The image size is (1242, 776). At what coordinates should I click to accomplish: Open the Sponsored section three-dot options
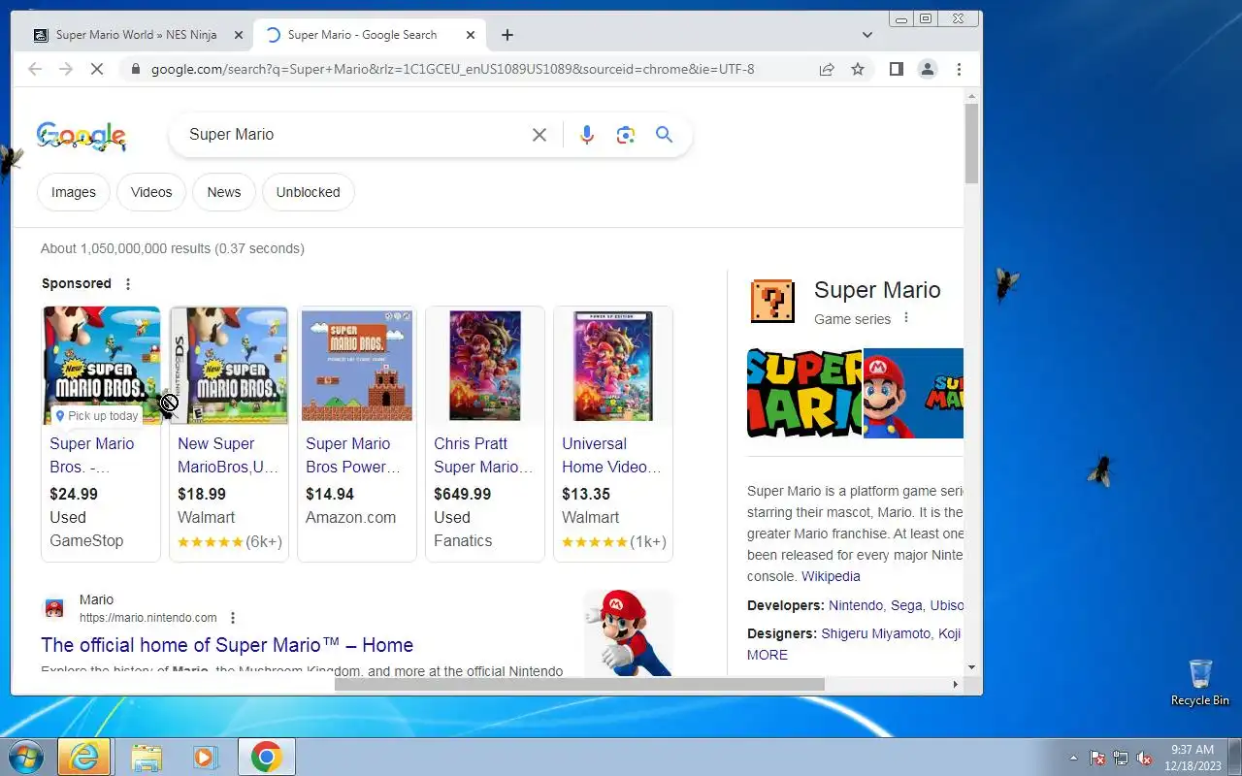click(x=128, y=284)
